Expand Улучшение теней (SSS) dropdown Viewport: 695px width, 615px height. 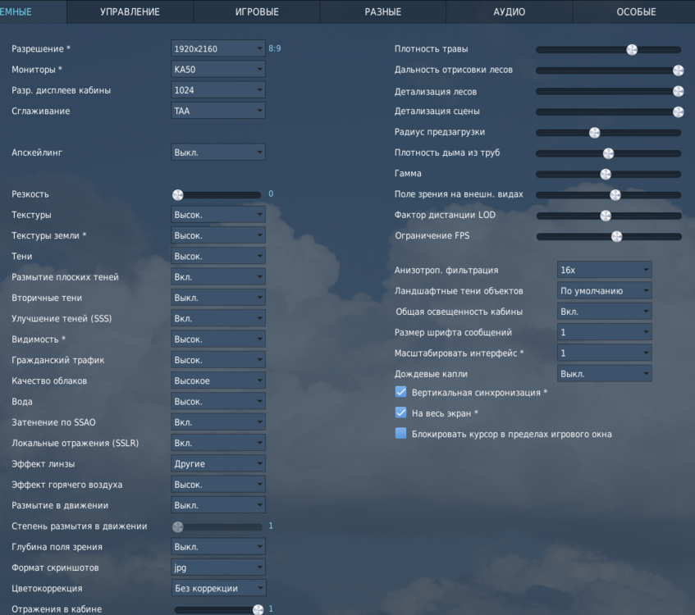tap(218, 318)
